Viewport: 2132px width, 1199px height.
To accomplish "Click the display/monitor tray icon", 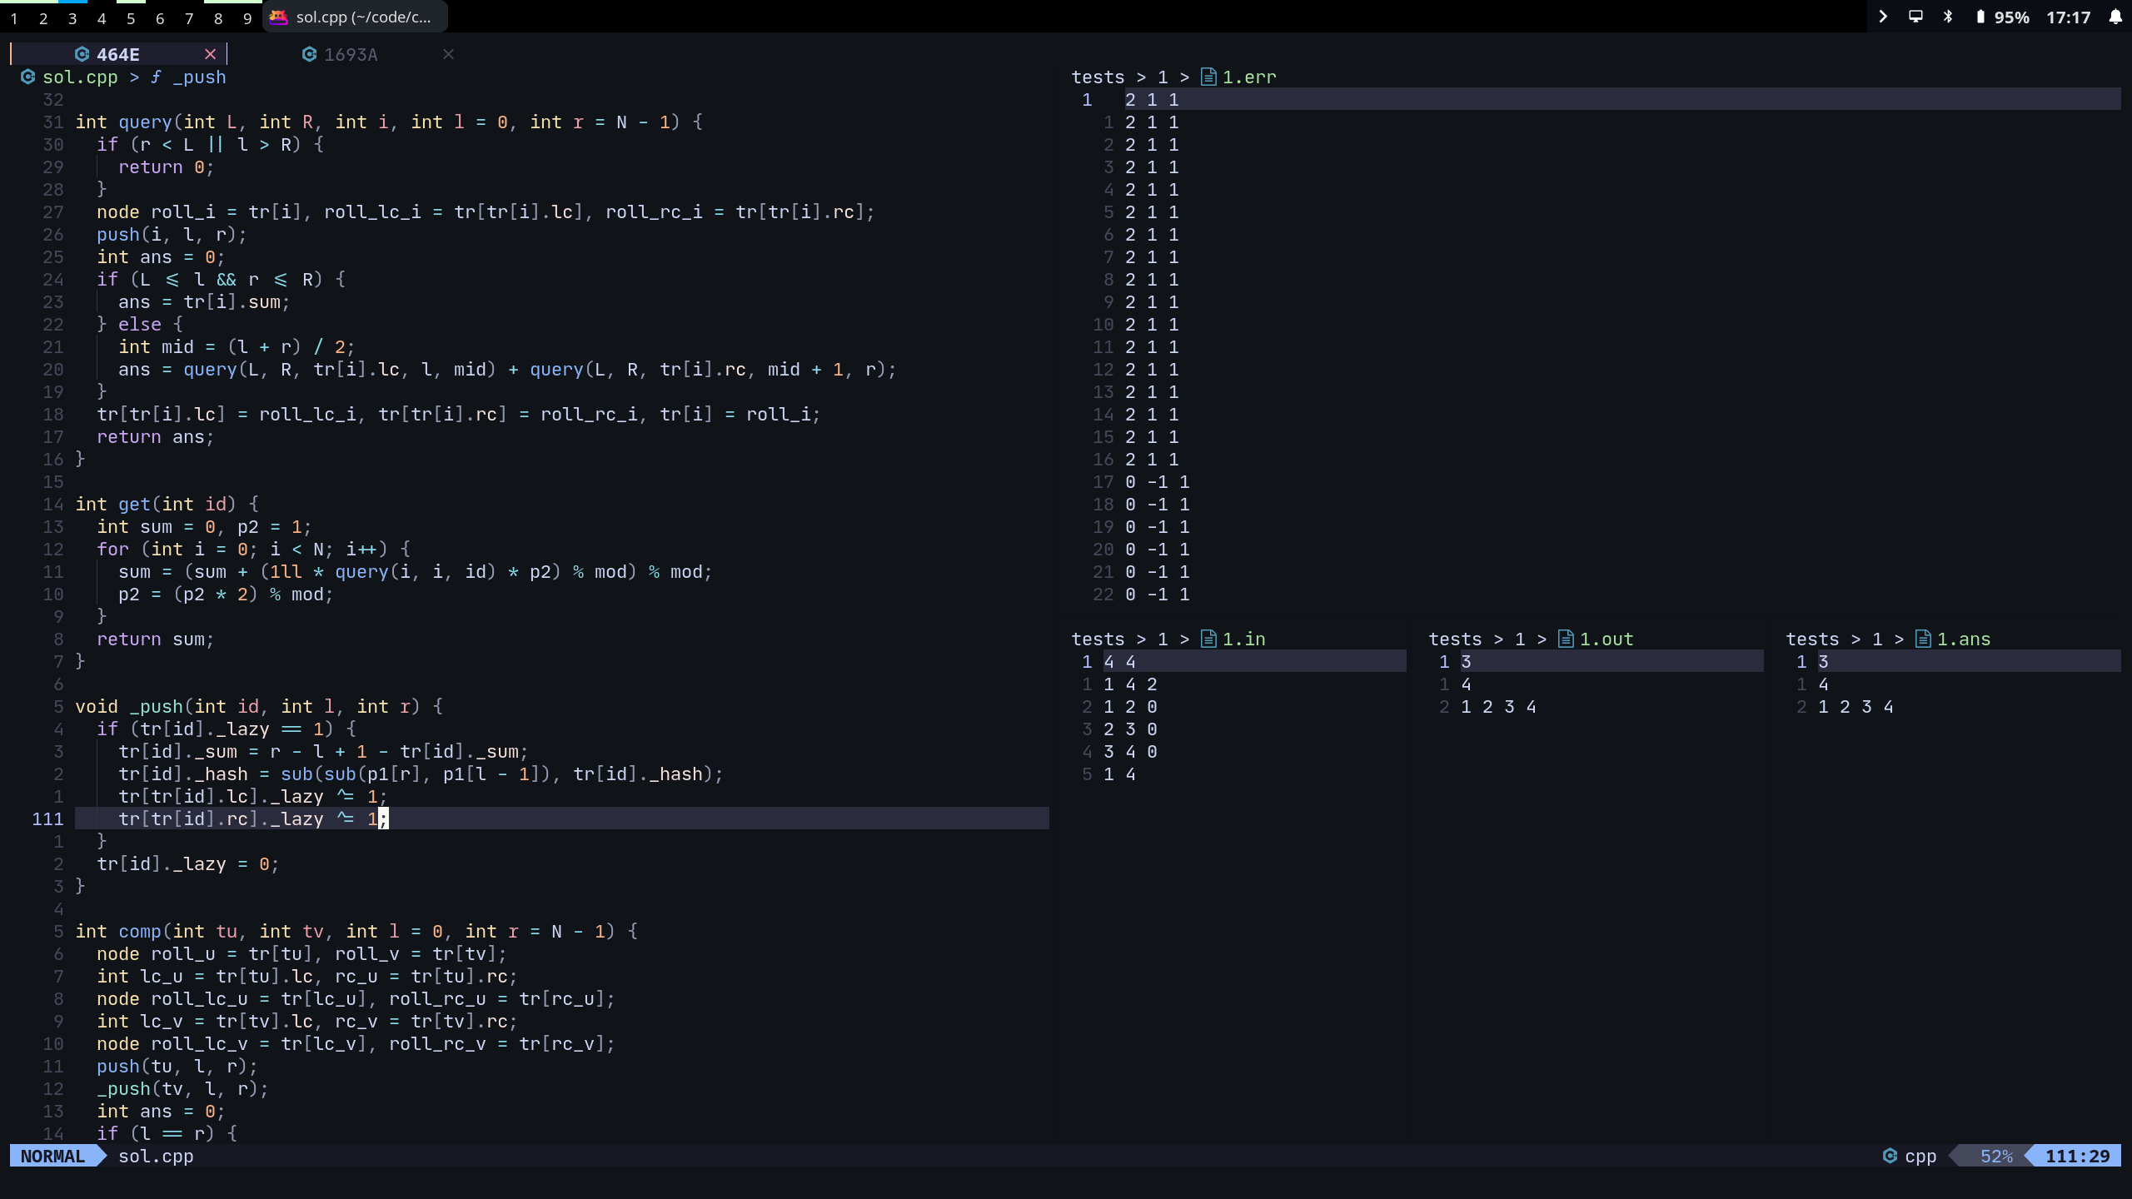I will tap(1915, 17).
